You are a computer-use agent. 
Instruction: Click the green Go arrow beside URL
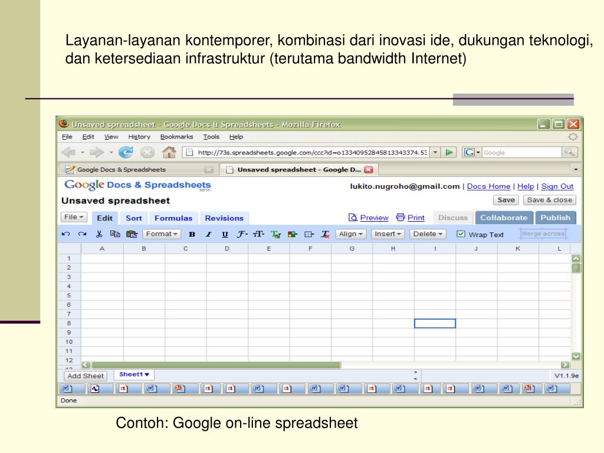point(449,153)
